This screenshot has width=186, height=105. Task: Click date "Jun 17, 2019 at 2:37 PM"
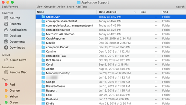114,99
